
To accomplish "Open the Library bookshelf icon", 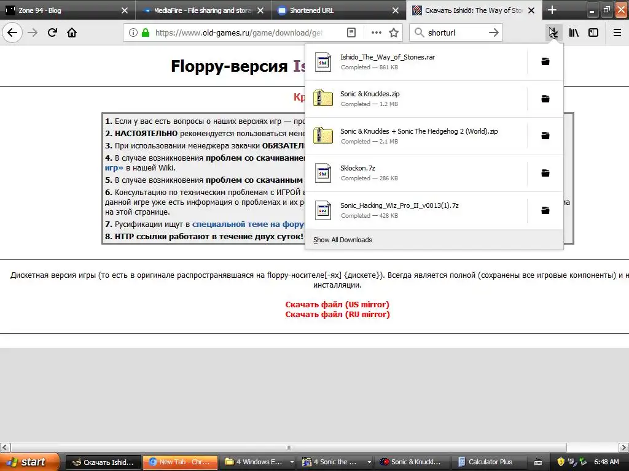I will click(x=574, y=33).
